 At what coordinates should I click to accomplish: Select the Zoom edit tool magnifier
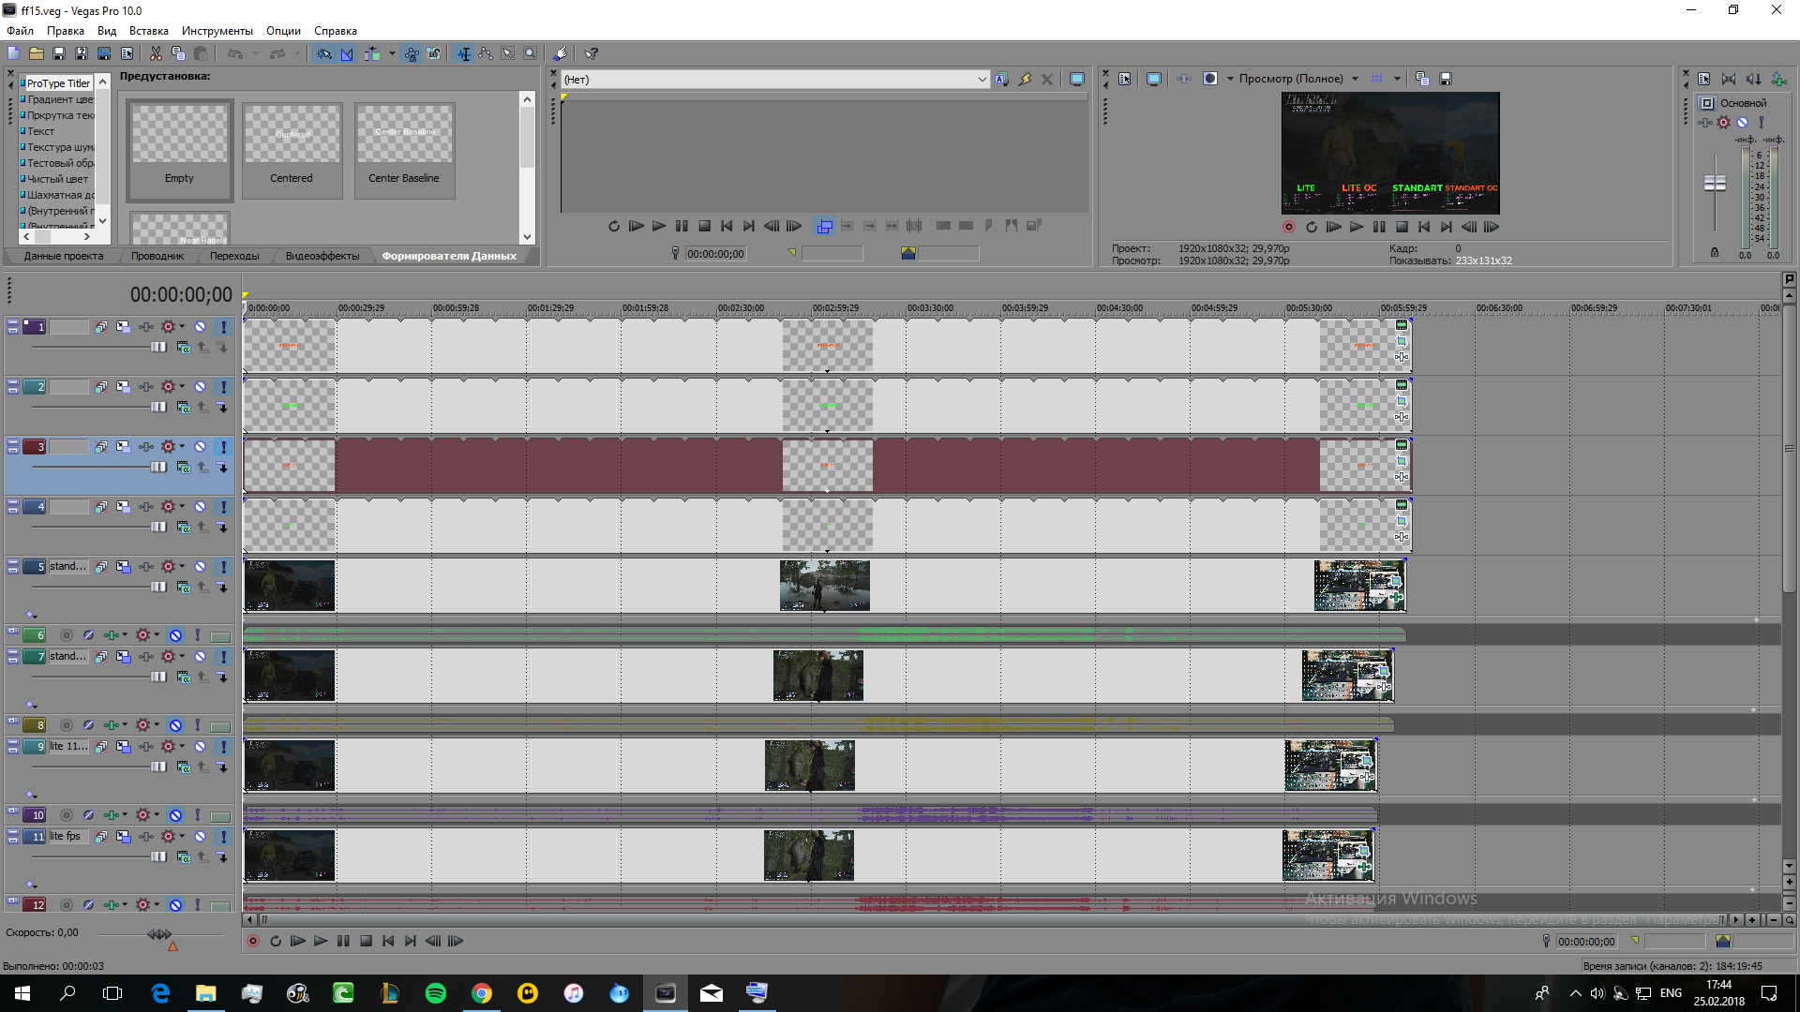tap(530, 53)
